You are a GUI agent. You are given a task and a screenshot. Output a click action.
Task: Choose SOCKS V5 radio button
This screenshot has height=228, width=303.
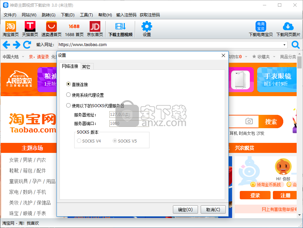(115, 141)
